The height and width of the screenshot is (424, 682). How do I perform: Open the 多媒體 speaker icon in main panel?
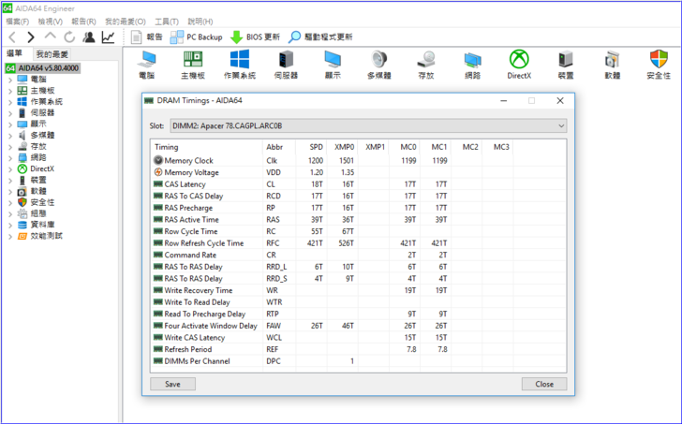pos(378,65)
